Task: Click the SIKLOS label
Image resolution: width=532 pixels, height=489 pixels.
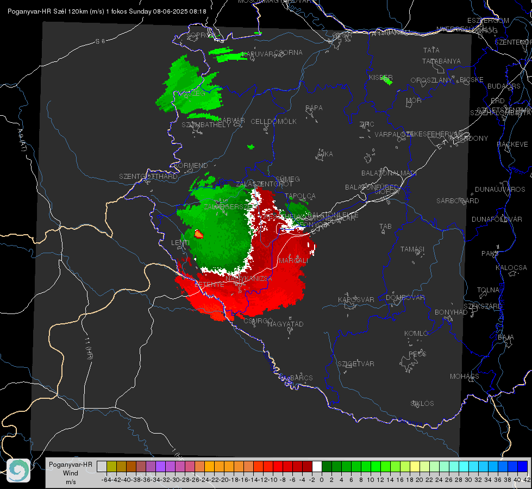Action: pos(422,404)
